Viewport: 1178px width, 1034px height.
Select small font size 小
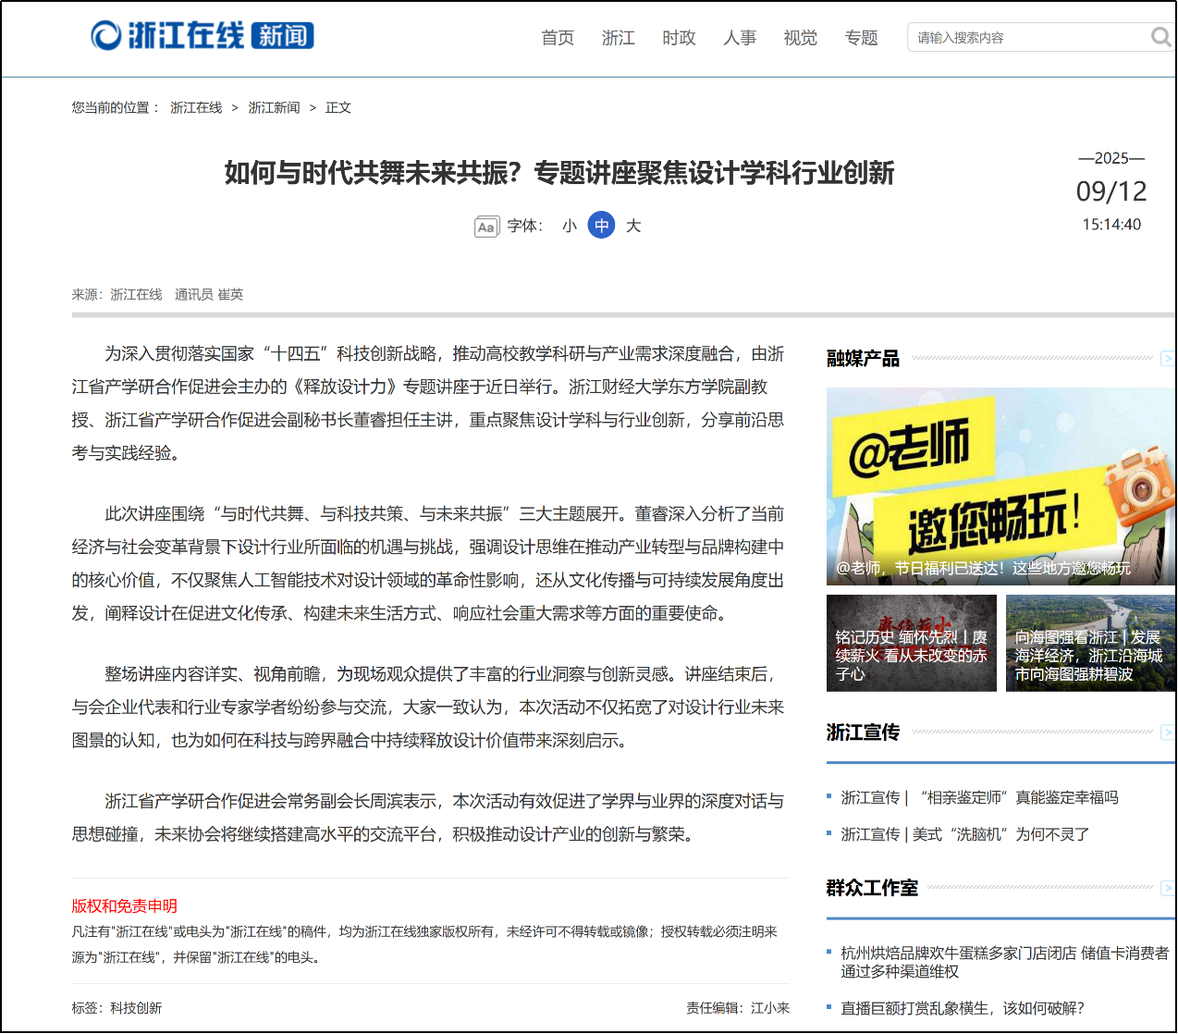click(569, 226)
